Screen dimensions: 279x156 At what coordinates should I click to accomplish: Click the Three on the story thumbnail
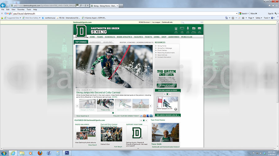(105, 105)
